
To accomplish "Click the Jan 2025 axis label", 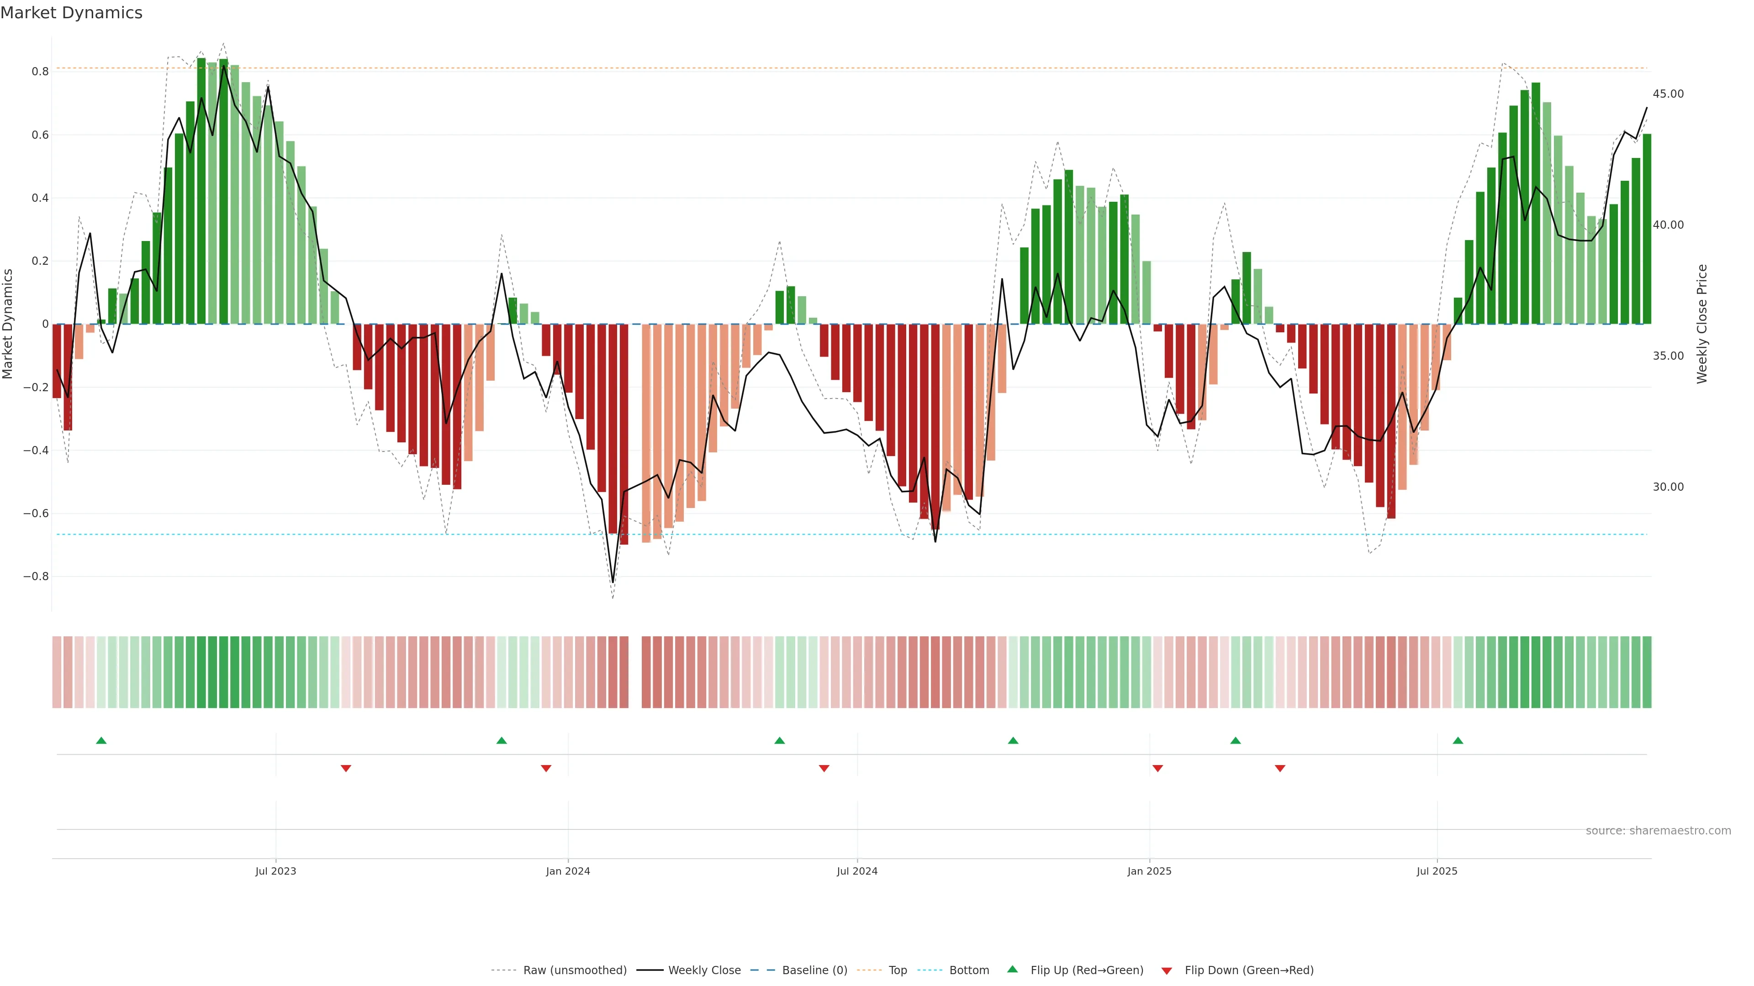I will (x=1149, y=871).
